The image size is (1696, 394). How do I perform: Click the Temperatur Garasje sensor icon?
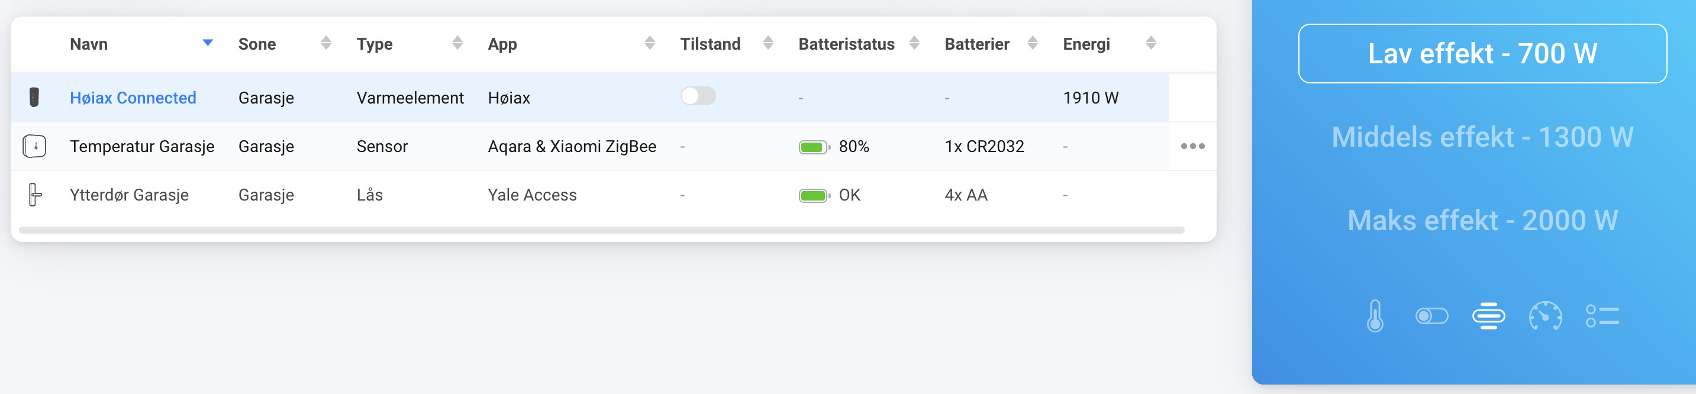click(34, 146)
